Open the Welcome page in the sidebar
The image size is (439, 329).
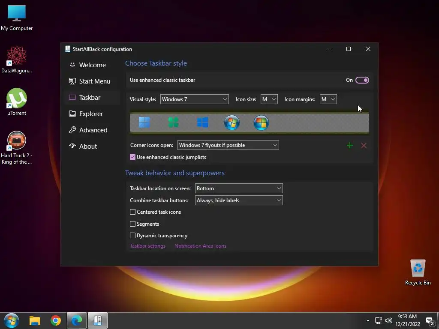pyautogui.click(x=92, y=65)
